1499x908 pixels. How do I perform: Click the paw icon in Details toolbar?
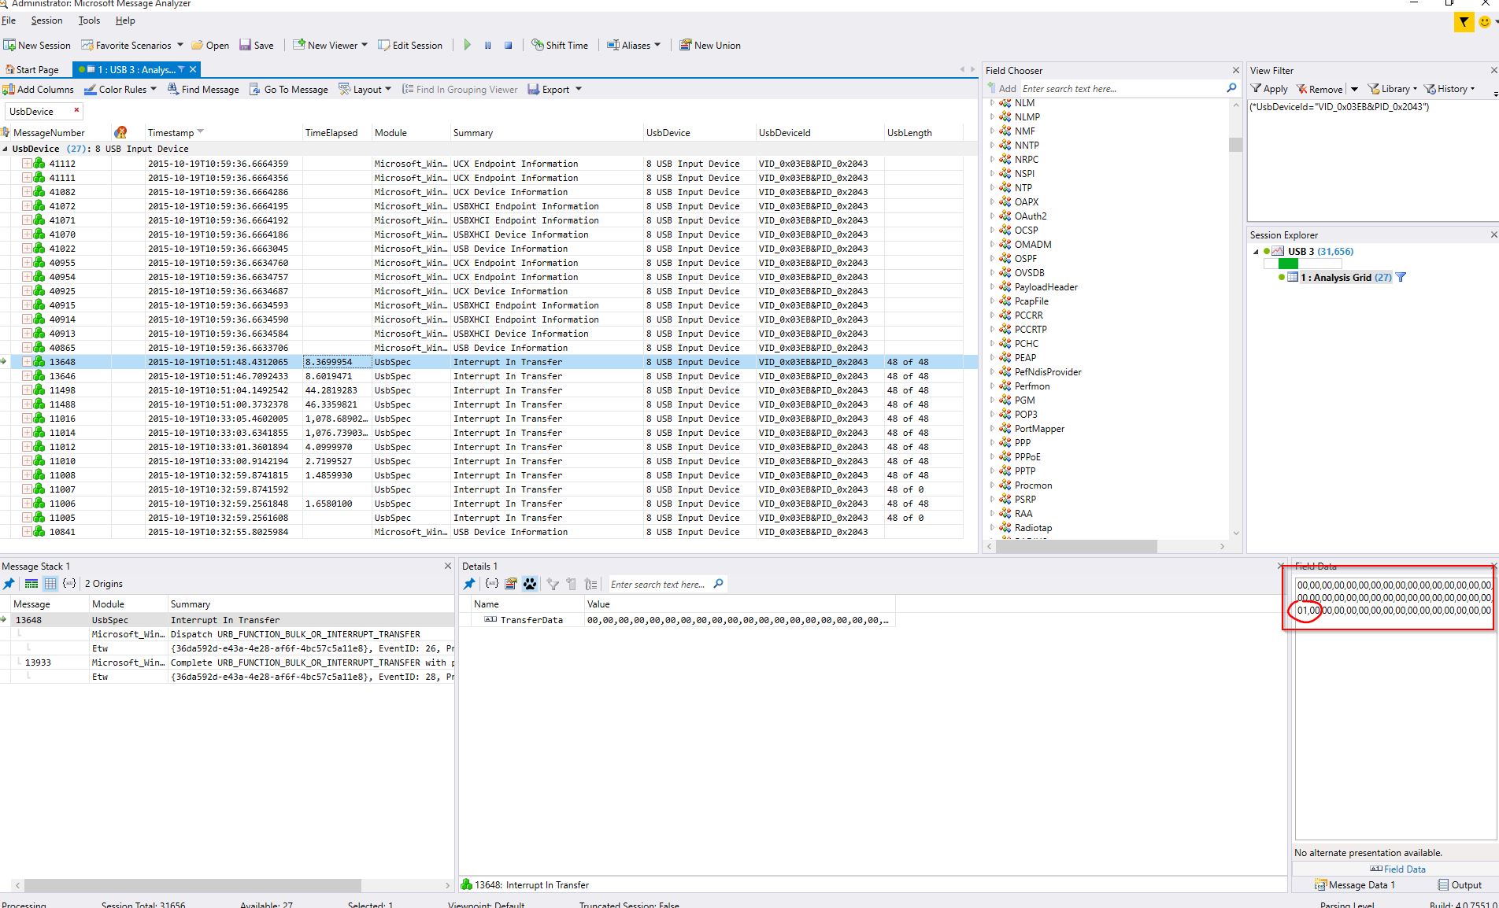530,584
